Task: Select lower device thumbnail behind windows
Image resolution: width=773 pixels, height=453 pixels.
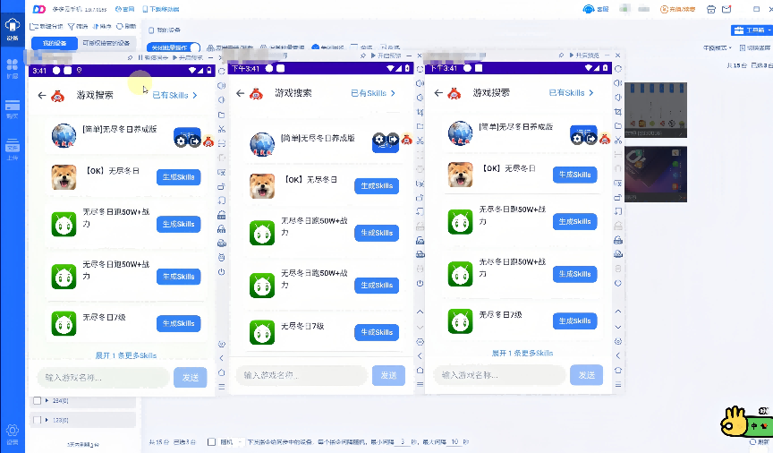Action: (656, 174)
